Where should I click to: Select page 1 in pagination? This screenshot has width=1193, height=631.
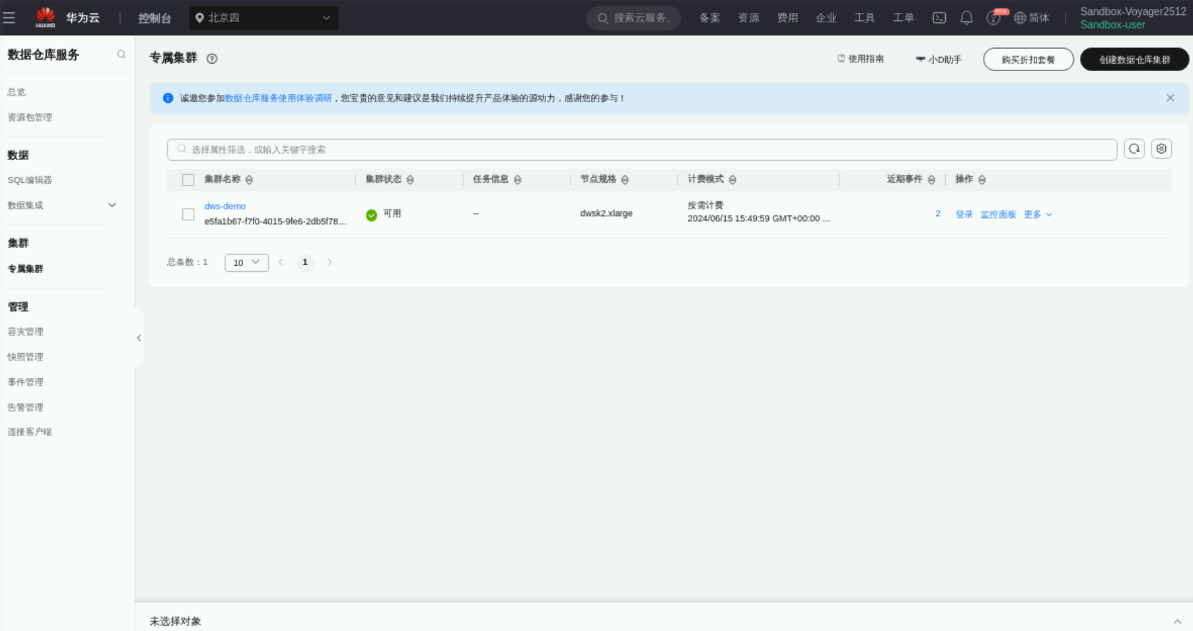[305, 262]
